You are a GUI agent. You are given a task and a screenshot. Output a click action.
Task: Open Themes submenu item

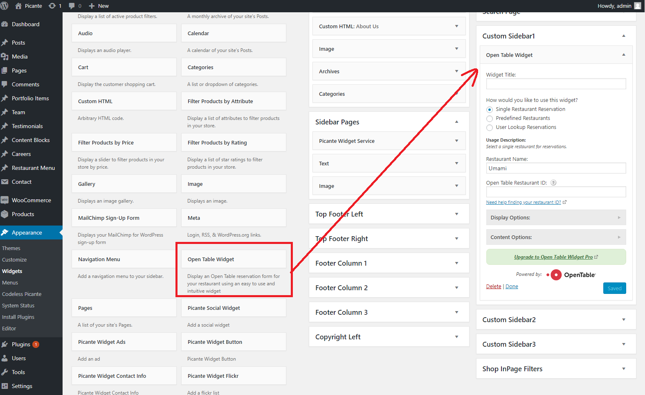point(11,248)
